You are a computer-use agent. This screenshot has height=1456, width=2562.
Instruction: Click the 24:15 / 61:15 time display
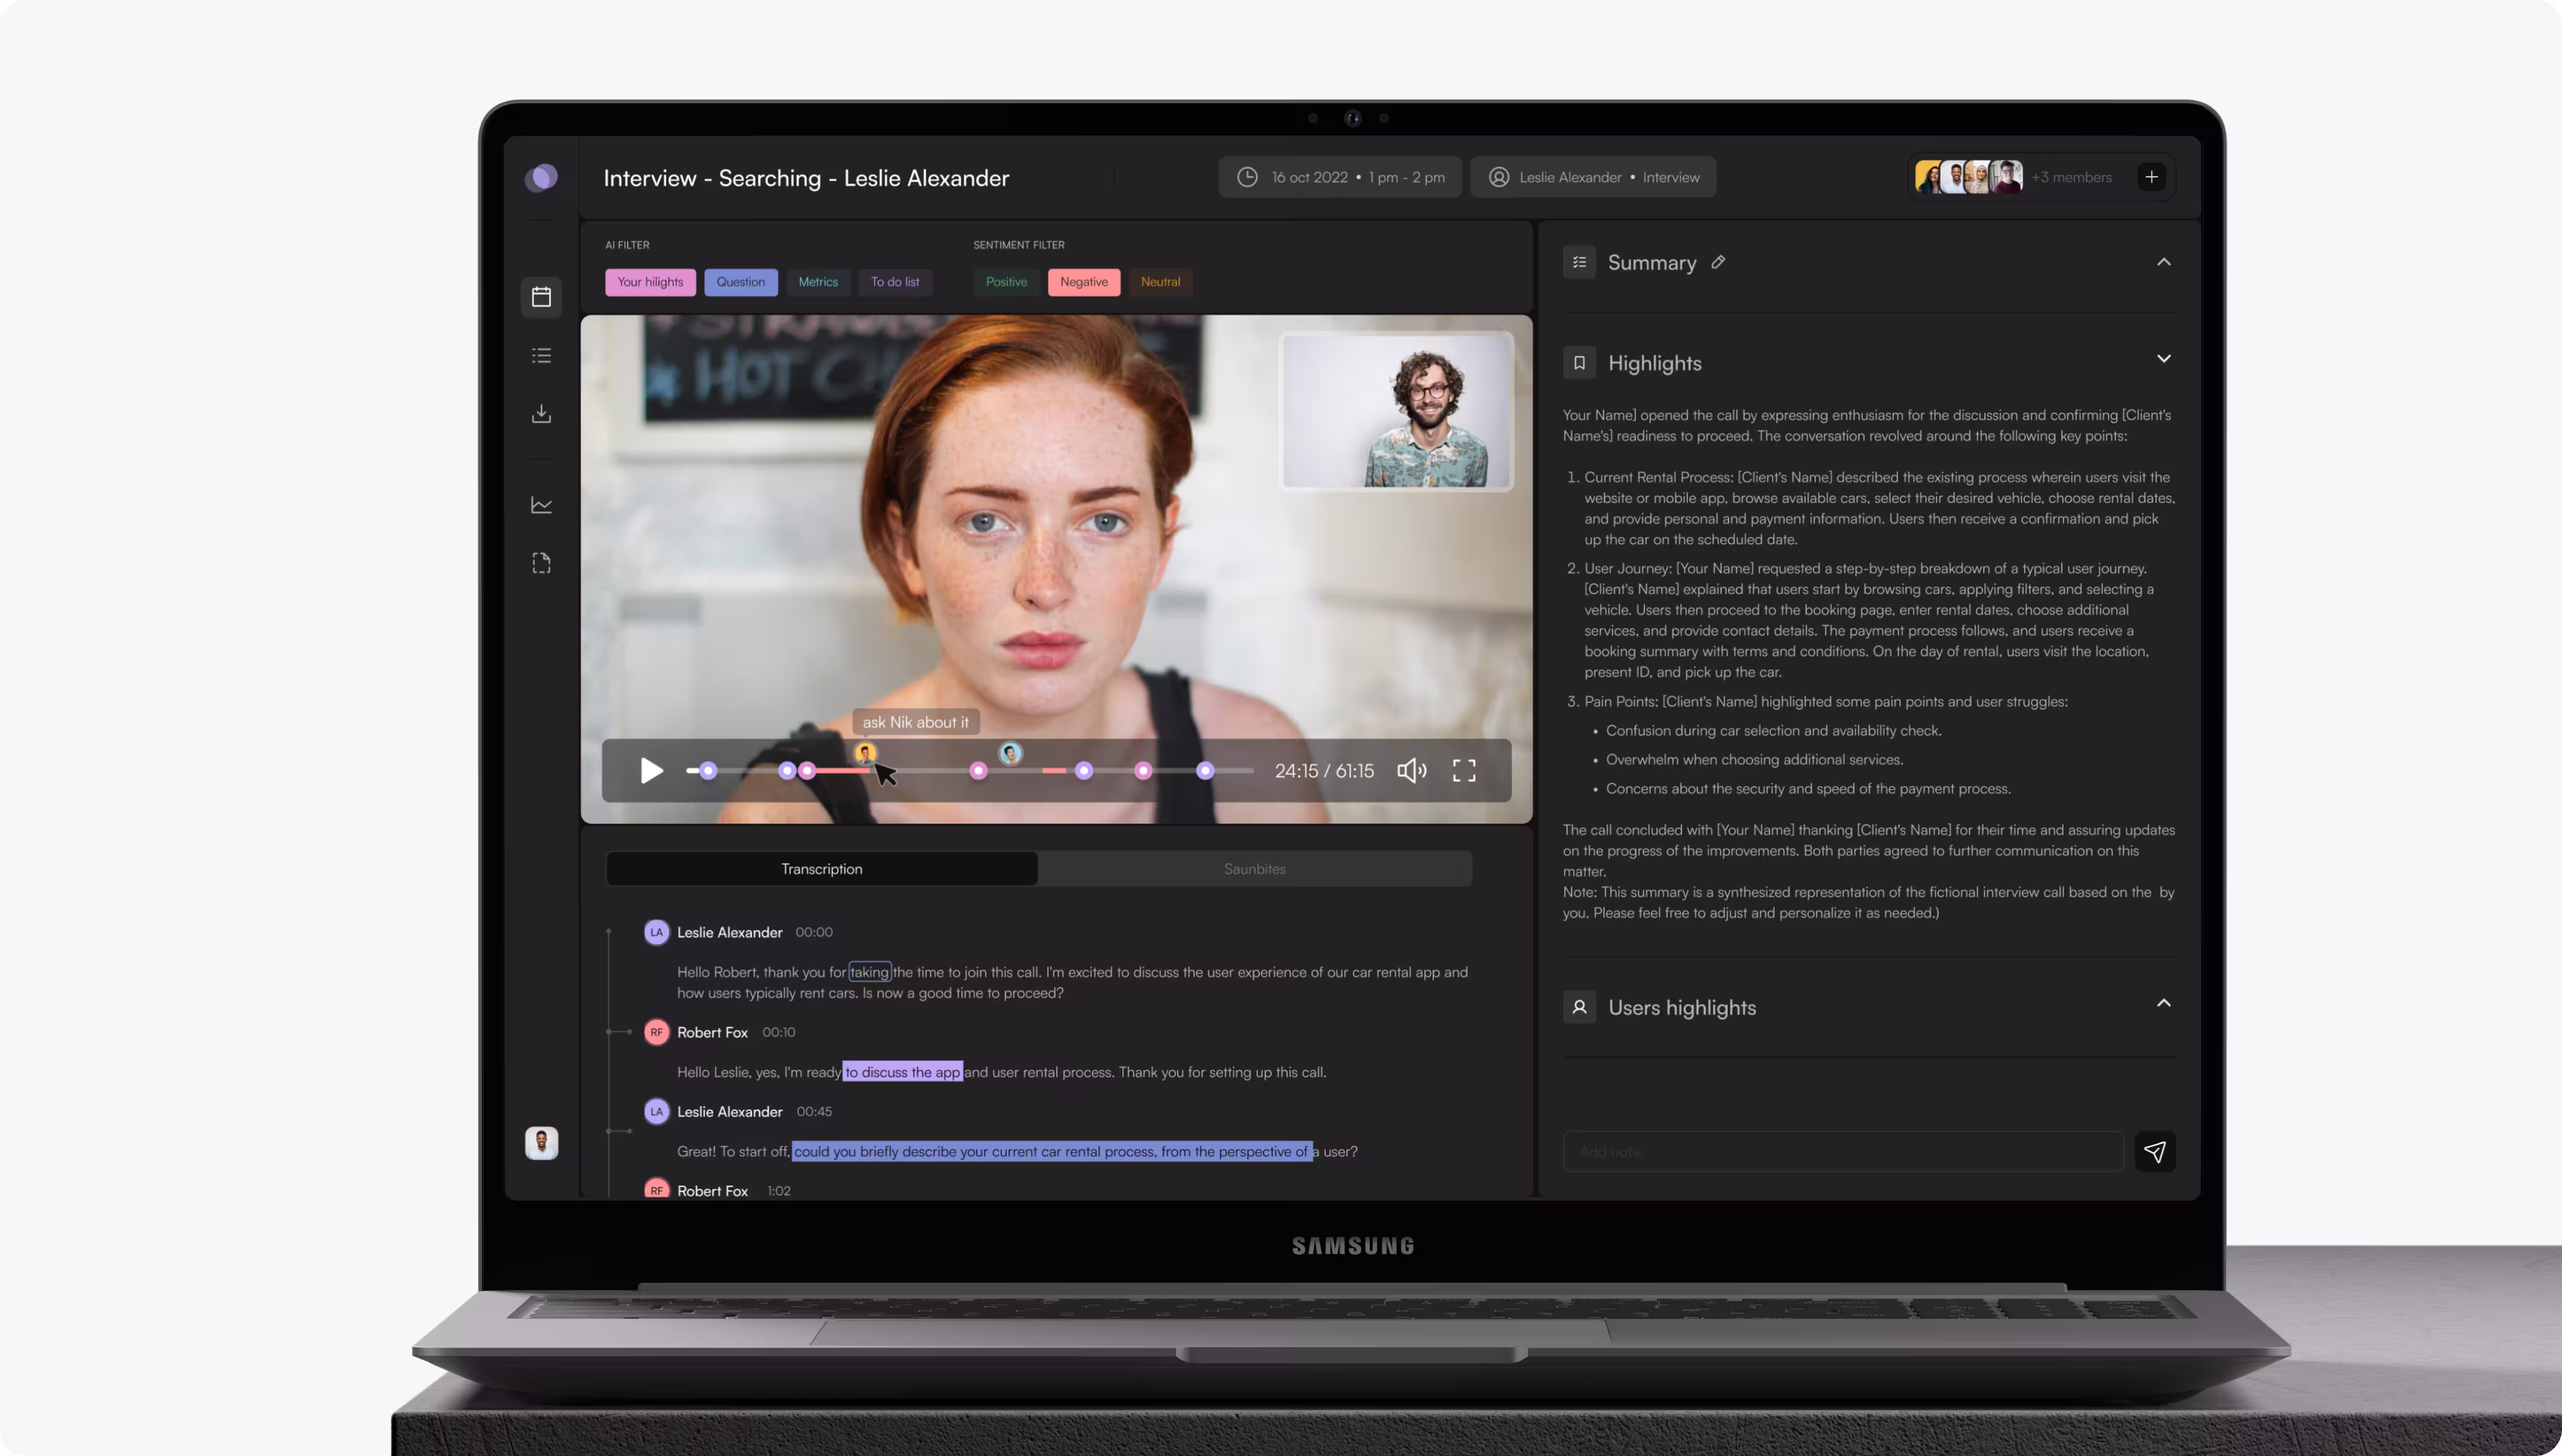coord(1323,771)
